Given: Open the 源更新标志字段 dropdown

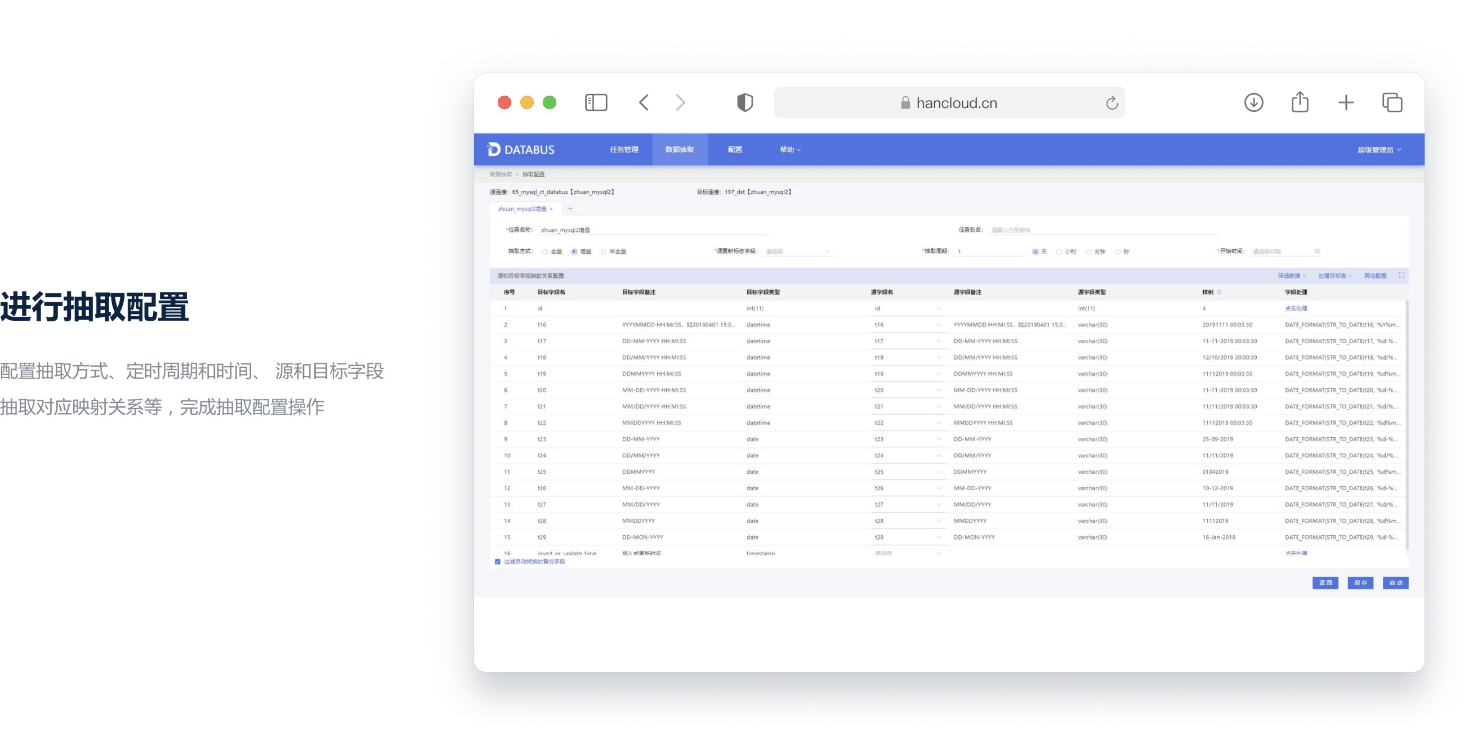Looking at the screenshot, I should click(x=797, y=252).
